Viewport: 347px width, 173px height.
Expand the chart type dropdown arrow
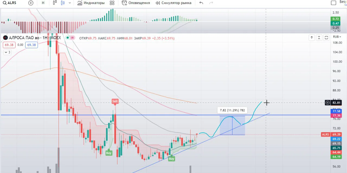(x=70, y=3)
